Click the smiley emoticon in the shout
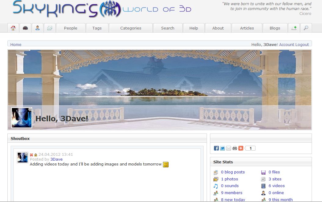 click(166, 164)
